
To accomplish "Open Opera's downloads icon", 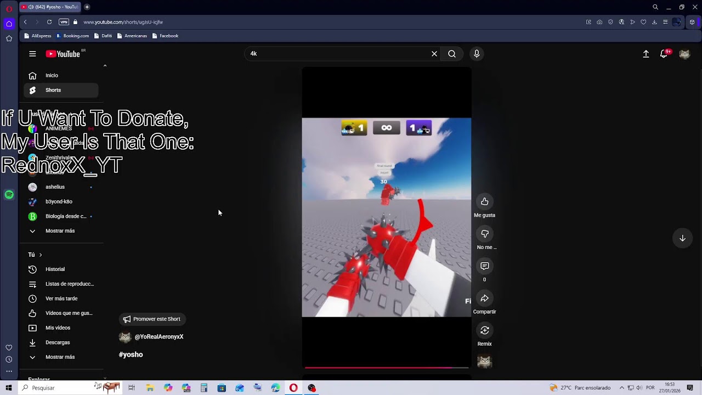I will pyautogui.click(x=654, y=22).
